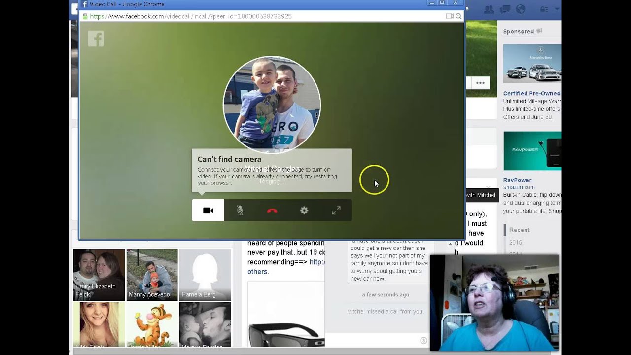Open call settings gear icon

coord(304,211)
